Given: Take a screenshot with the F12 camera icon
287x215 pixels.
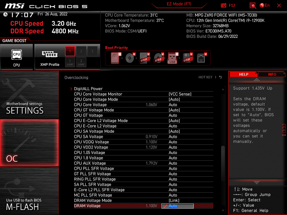Looking at the screenshot, I should pos(223,6).
